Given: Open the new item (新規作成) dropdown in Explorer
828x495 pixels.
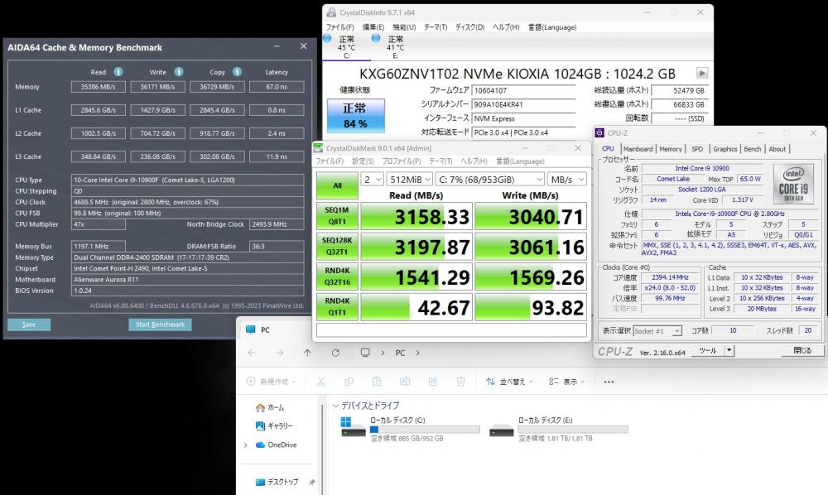Looking at the screenshot, I should pyautogui.click(x=271, y=382).
